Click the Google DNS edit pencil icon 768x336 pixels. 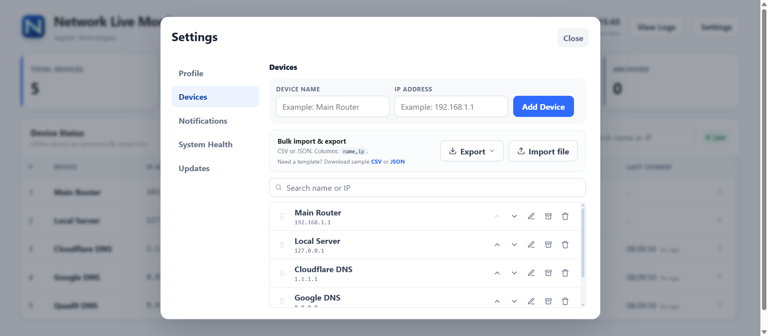(x=531, y=301)
